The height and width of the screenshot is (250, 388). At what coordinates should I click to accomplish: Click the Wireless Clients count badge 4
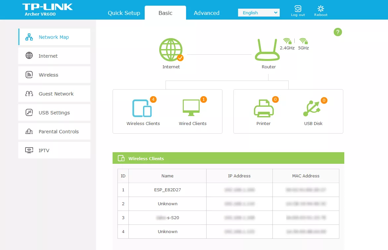click(x=153, y=99)
